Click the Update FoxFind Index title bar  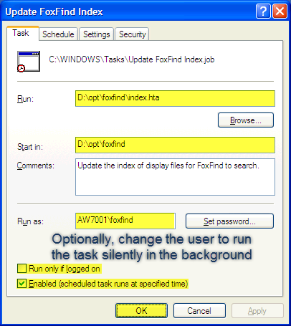(129, 11)
